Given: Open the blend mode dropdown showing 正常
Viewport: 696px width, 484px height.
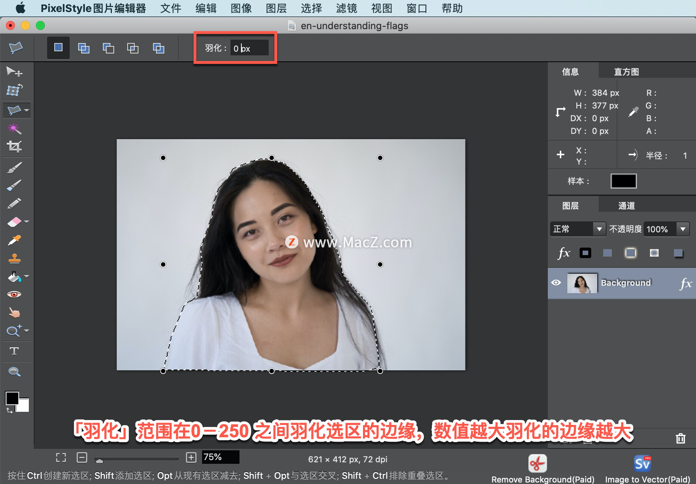Looking at the screenshot, I should 577,229.
